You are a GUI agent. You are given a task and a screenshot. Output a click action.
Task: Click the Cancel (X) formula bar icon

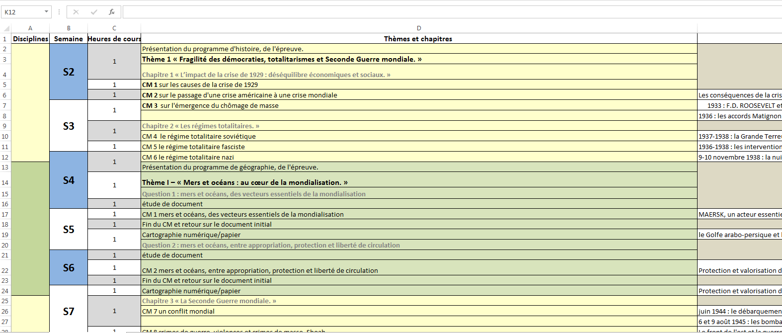tap(76, 12)
